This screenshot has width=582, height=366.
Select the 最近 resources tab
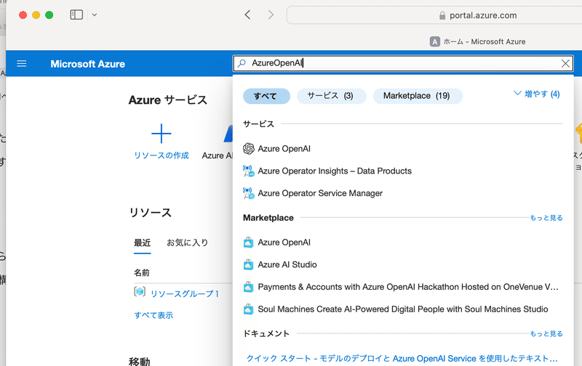coord(142,243)
